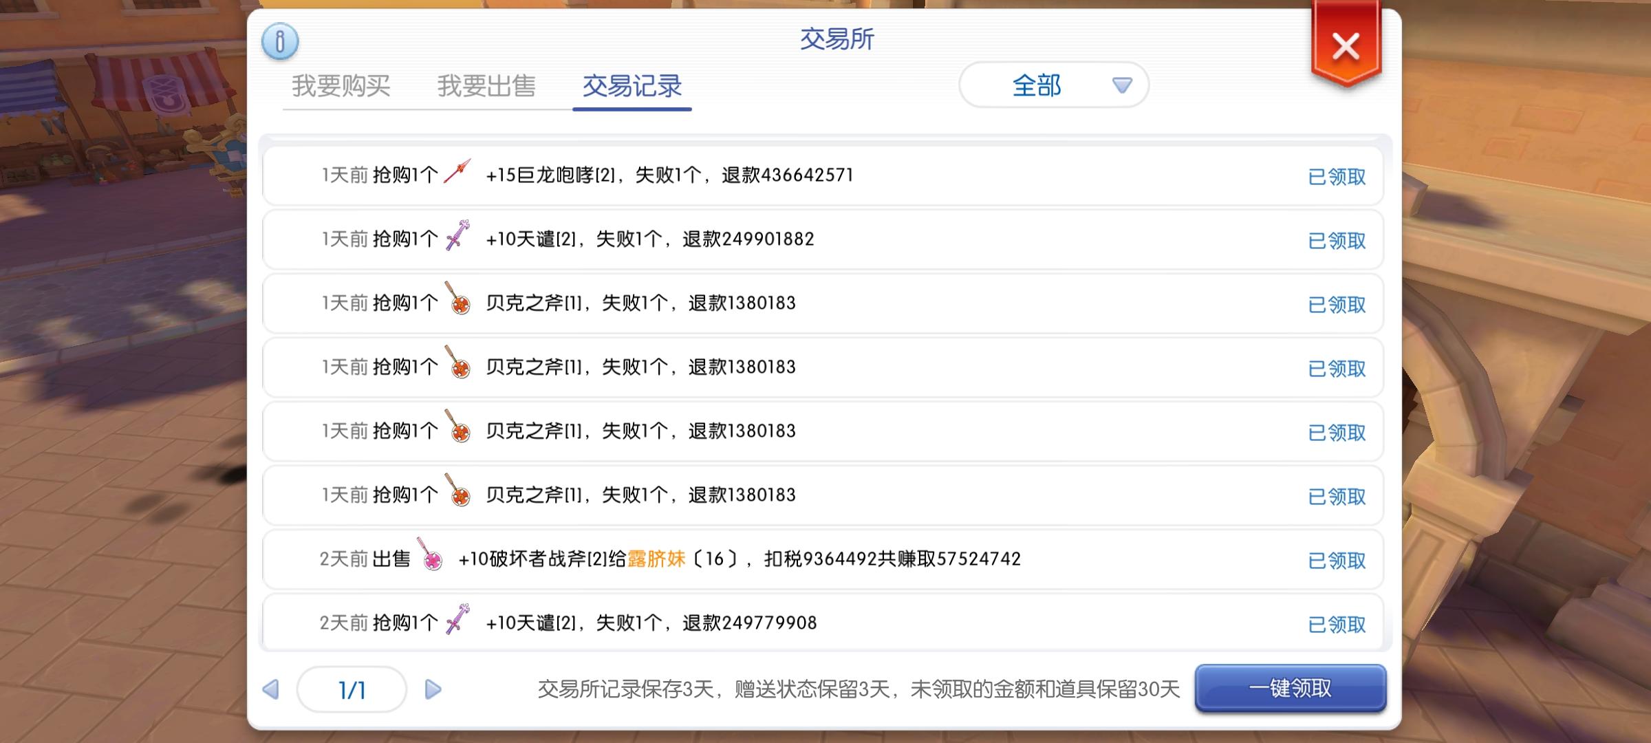The width and height of the screenshot is (1651, 743).
Task: Click the dropdown triangle beside 全部
Action: coord(1122,85)
